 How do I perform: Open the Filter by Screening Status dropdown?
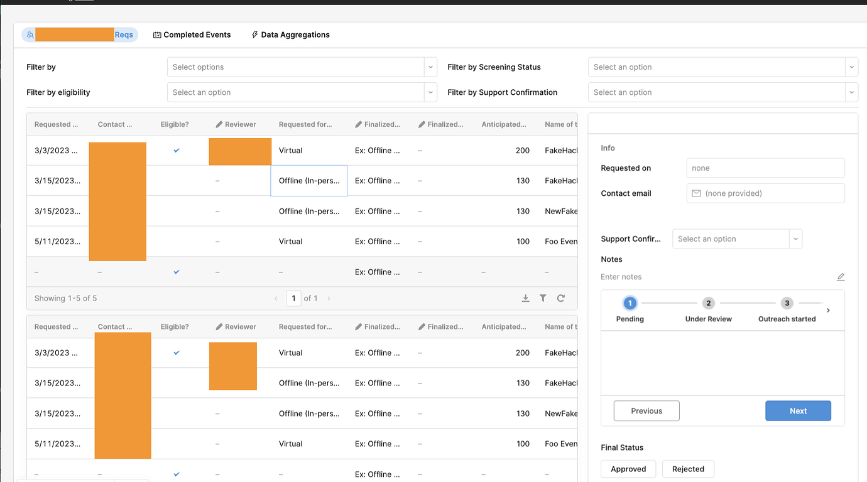click(x=722, y=67)
